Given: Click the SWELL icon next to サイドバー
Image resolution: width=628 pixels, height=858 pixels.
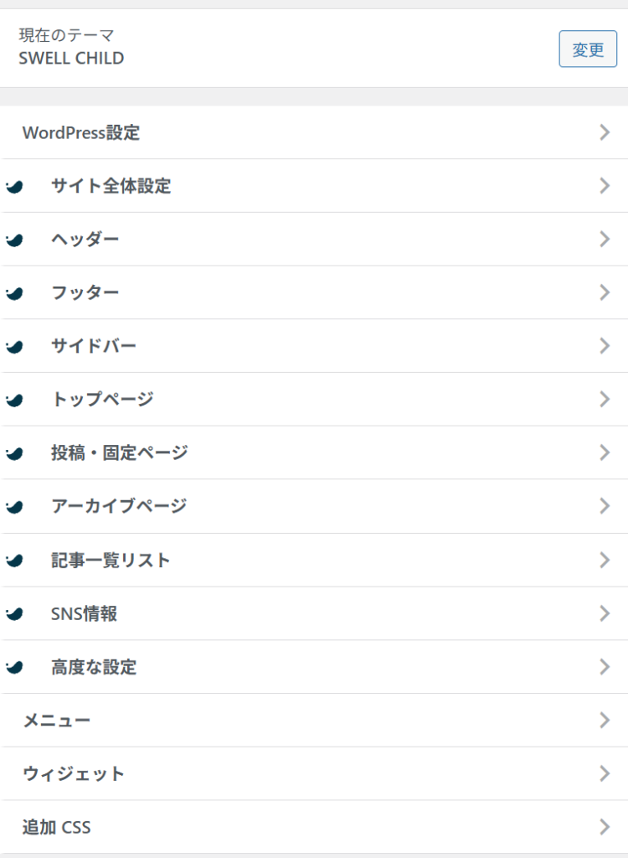Looking at the screenshot, I should pyautogui.click(x=13, y=347).
